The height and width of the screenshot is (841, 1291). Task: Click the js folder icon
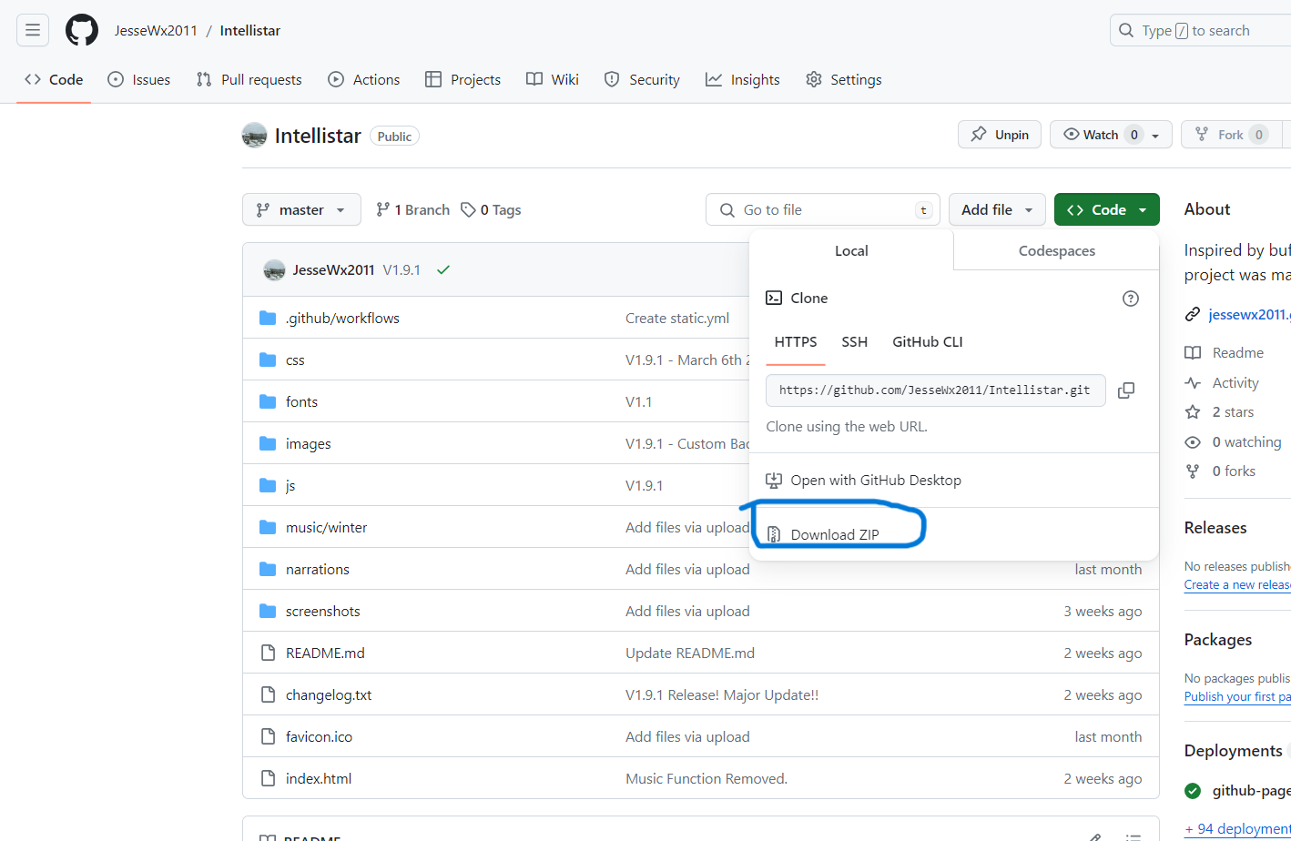(268, 485)
